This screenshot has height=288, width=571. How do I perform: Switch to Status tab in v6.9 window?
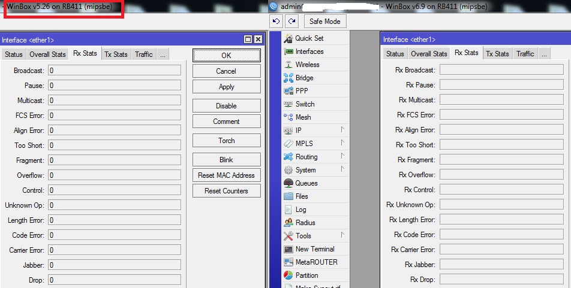(395, 54)
